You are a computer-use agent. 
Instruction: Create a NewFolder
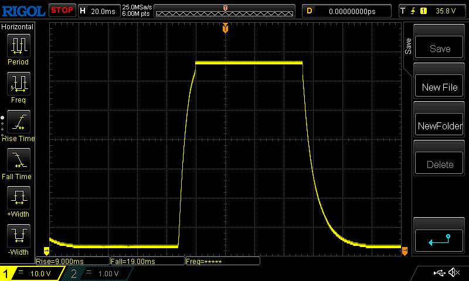(439, 125)
